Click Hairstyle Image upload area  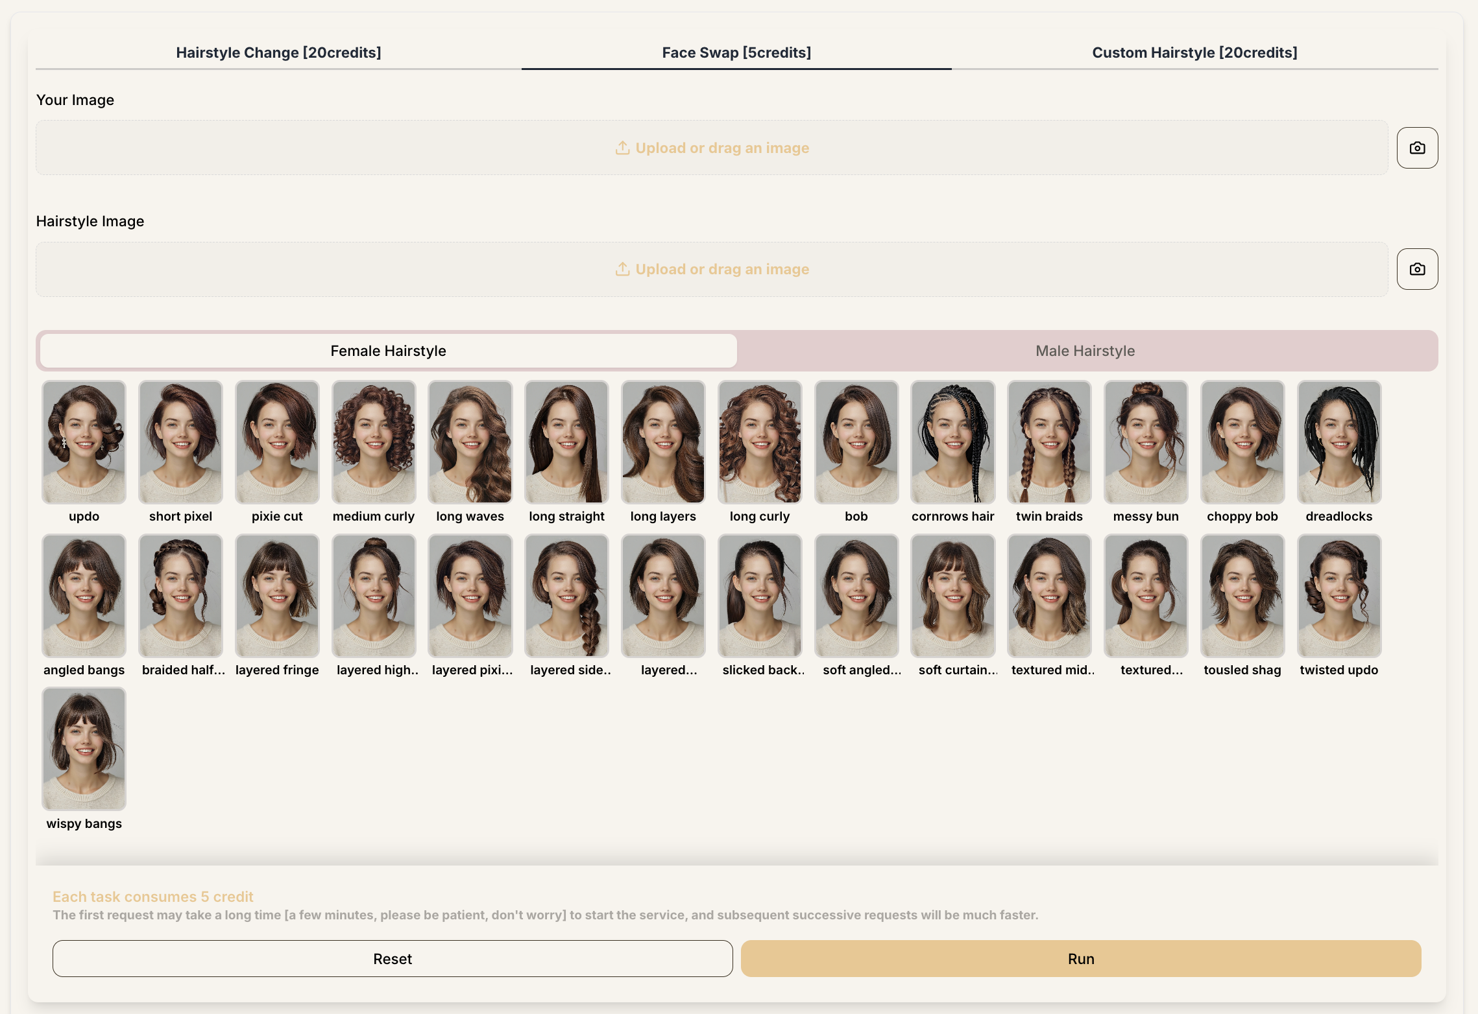pos(712,269)
